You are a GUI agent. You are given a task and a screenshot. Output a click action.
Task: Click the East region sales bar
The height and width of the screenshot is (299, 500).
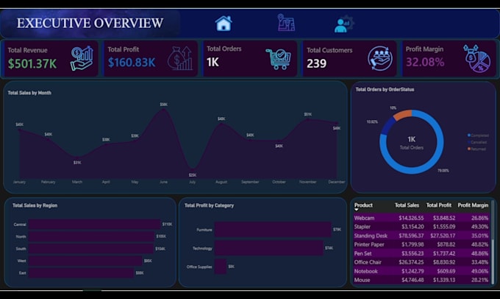click(x=82, y=272)
